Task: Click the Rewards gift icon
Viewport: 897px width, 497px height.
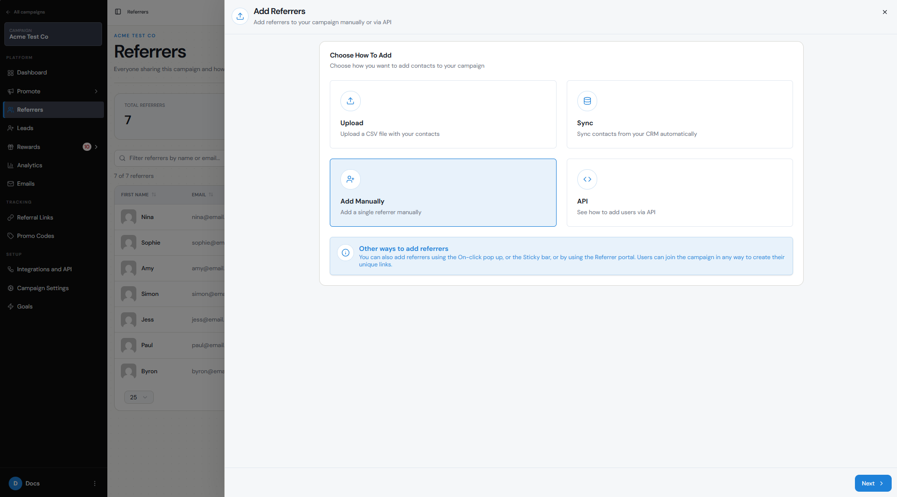Action: [11, 147]
